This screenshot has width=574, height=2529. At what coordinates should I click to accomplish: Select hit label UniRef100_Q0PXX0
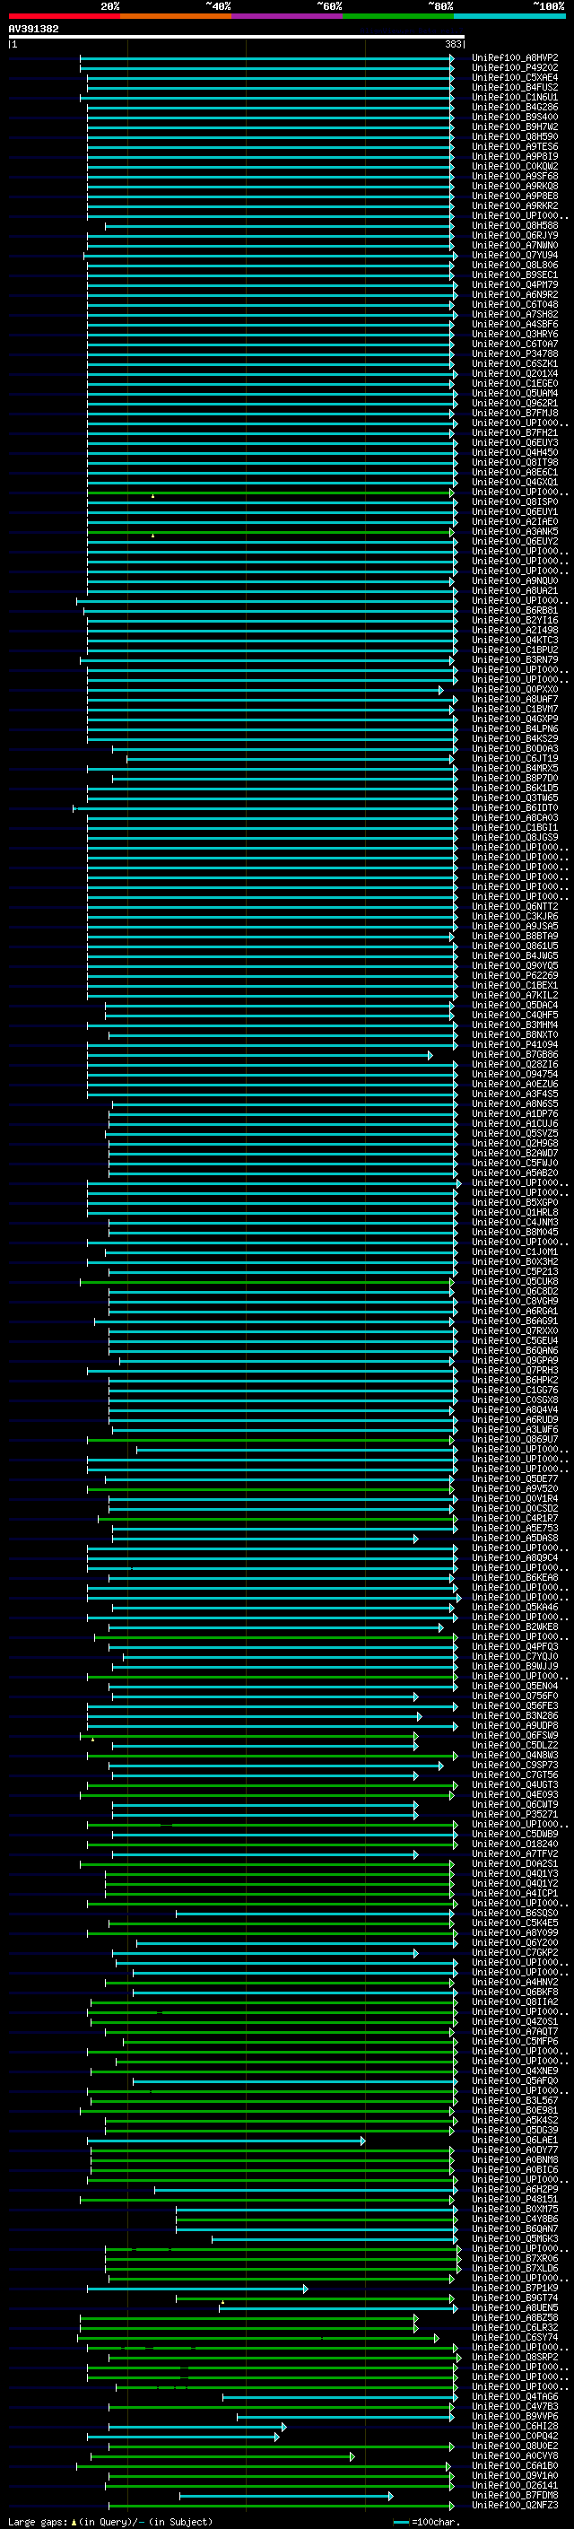(515, 689)
